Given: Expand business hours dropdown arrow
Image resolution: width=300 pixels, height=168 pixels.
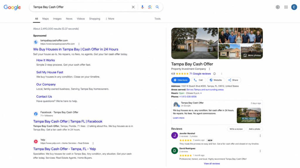Looking at the screenshot, I should coord(201,93).
